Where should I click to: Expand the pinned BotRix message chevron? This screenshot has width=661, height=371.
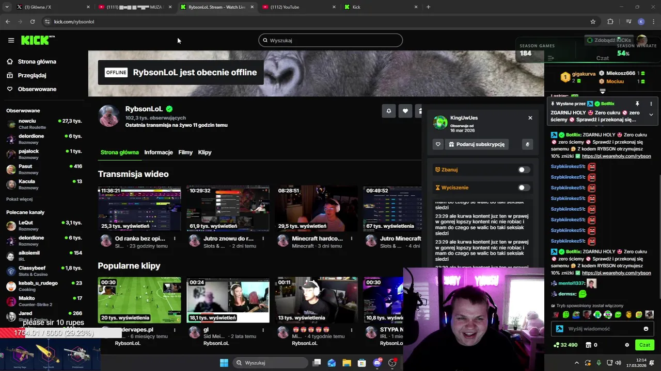click(651, 114)
